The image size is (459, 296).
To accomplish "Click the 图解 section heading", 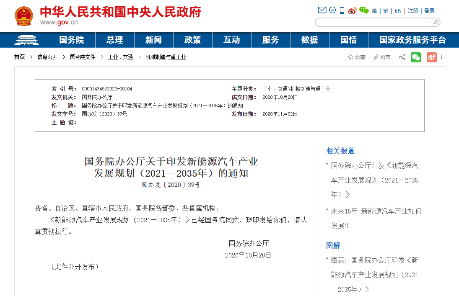I will click(x=333, y=245).
